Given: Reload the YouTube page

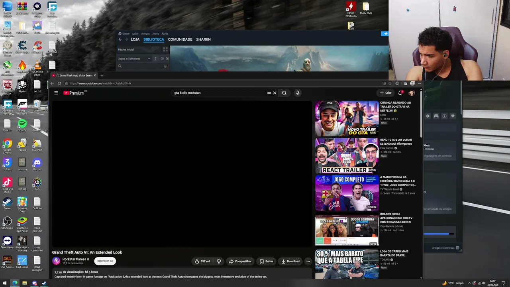Looking at the screenshot, I should click(59, 83).
